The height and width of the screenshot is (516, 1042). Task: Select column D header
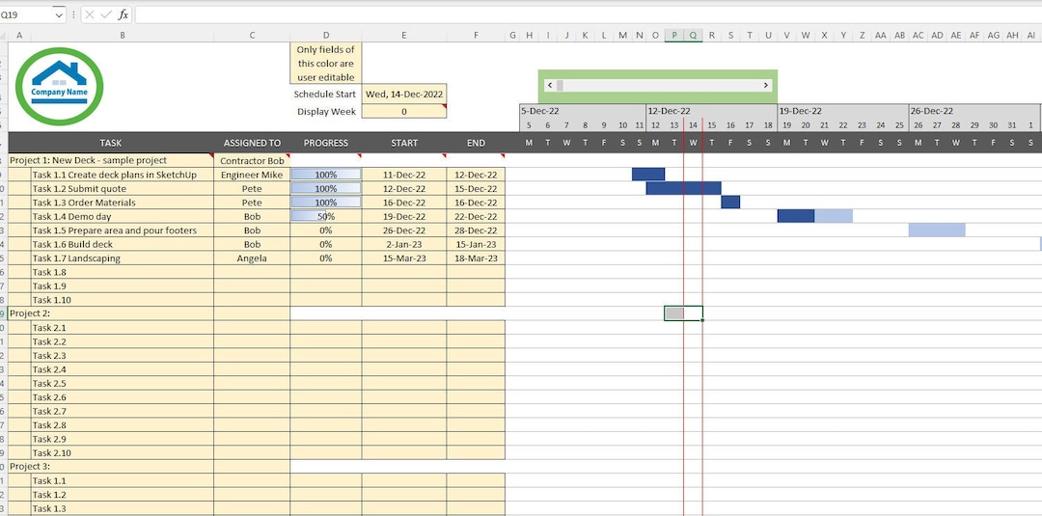pyautogui.click(x=326, y=36)
